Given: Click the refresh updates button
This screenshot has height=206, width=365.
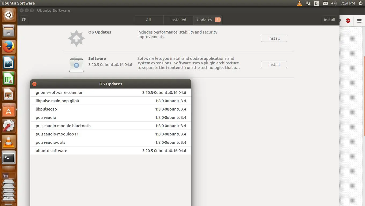Looking at the screenshot, I should [x=24, y=20].
